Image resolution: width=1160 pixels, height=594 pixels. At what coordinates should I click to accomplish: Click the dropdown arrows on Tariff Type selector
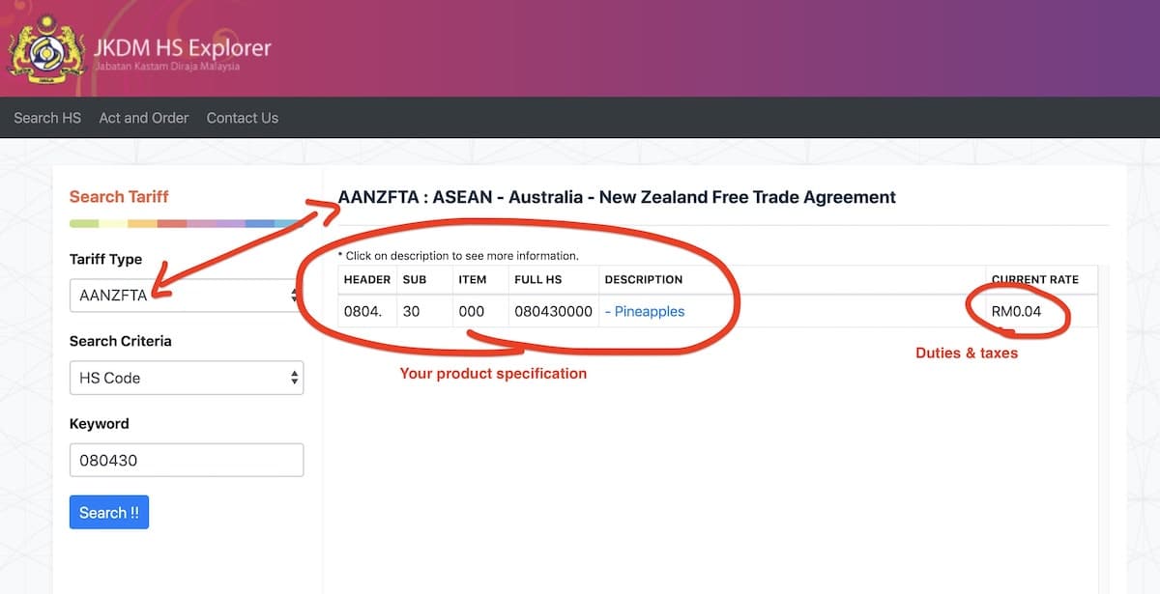coord(291,296)
